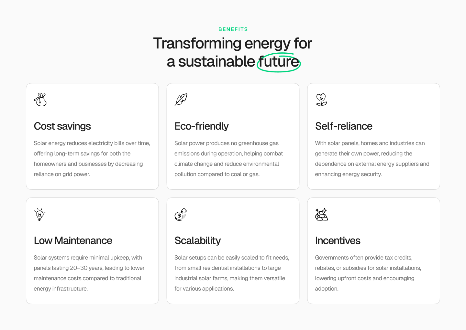Click Self-reliance solar panels paragraph
Image resolution: width=466 pixels, height=330 pixels.
(372, 159)
